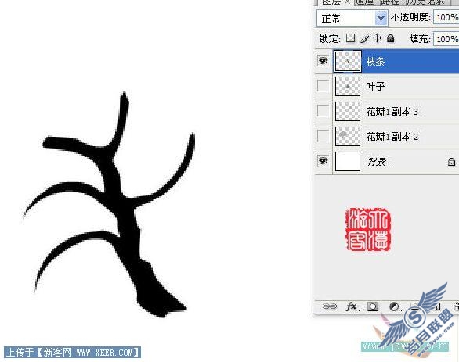Click the lock icon on 背景 layer
The width and height of the screenshot is (459, 362).
pyautogui.click(x=451, y=162)
